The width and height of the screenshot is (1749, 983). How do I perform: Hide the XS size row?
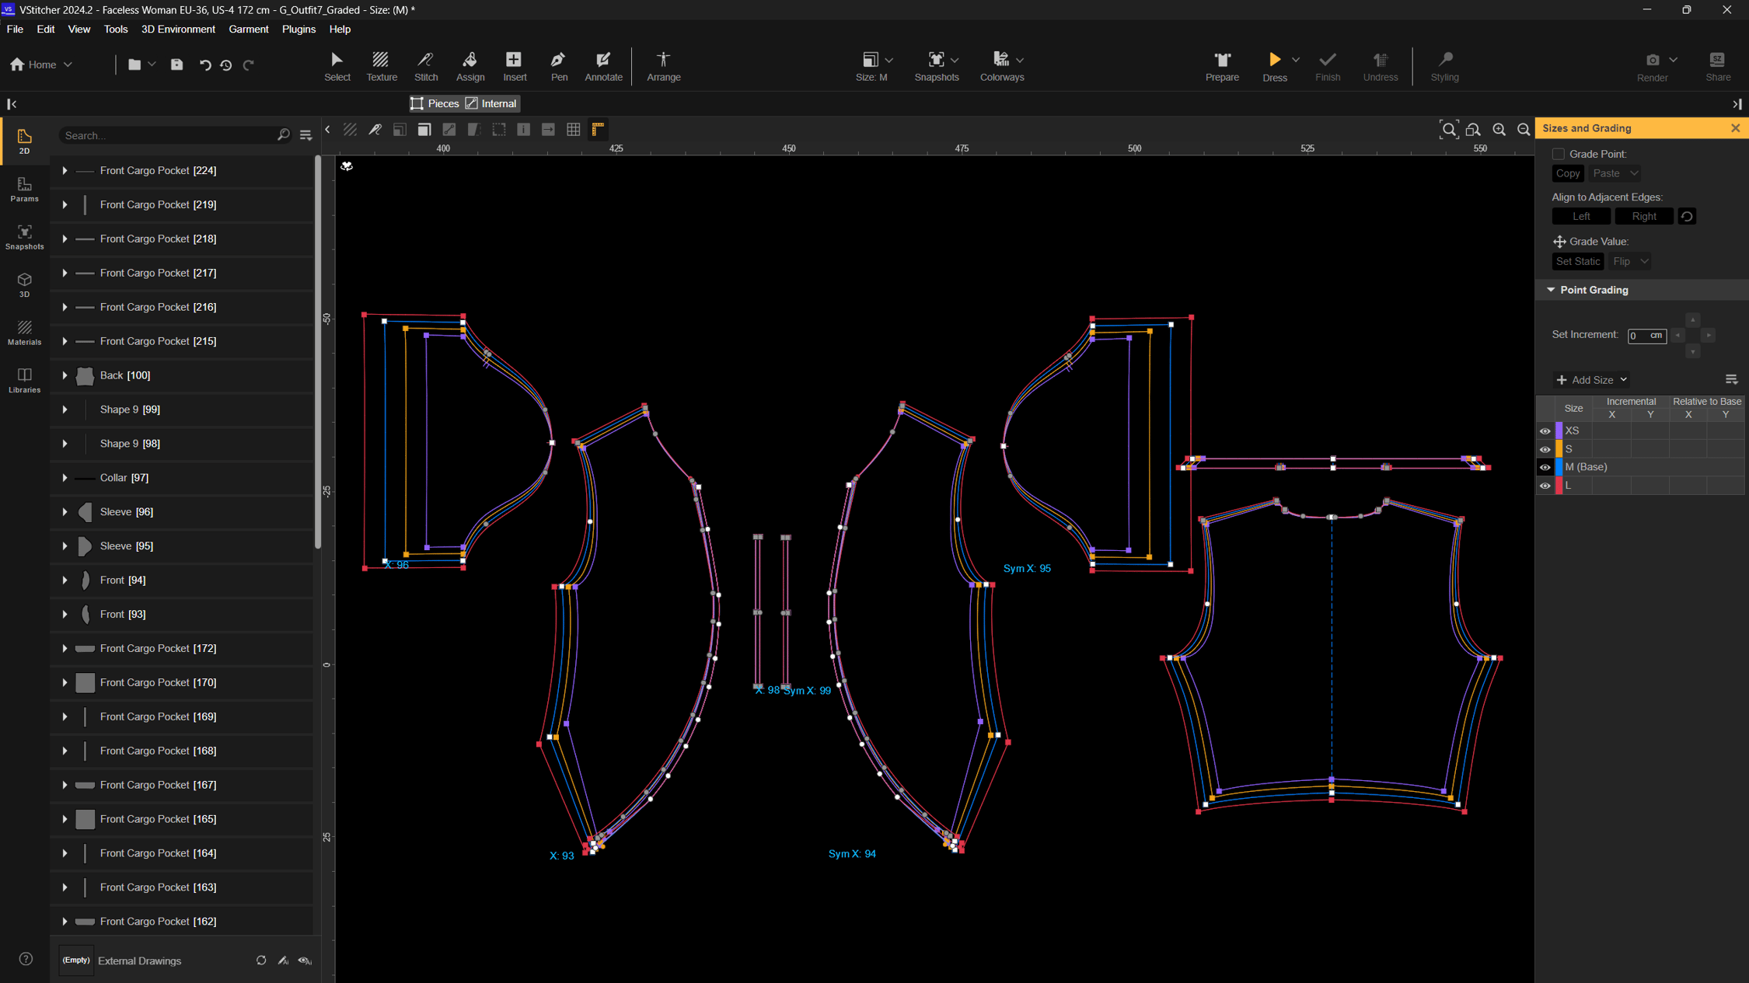coord(1545,430)
